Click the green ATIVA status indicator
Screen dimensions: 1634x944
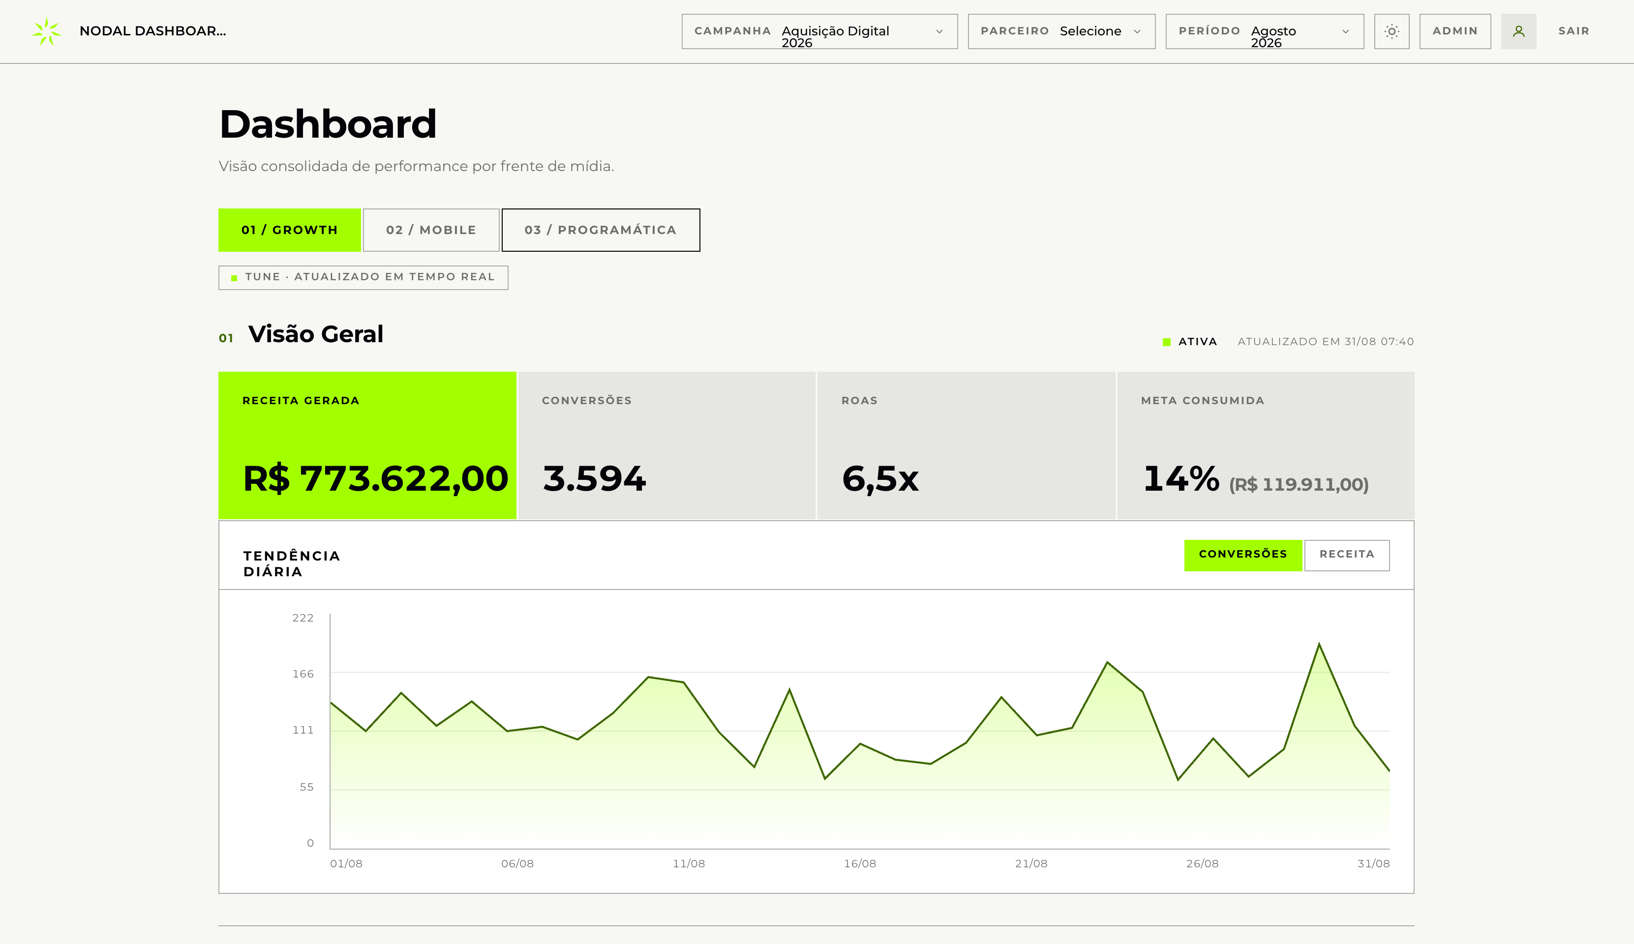coord(1190,342)
